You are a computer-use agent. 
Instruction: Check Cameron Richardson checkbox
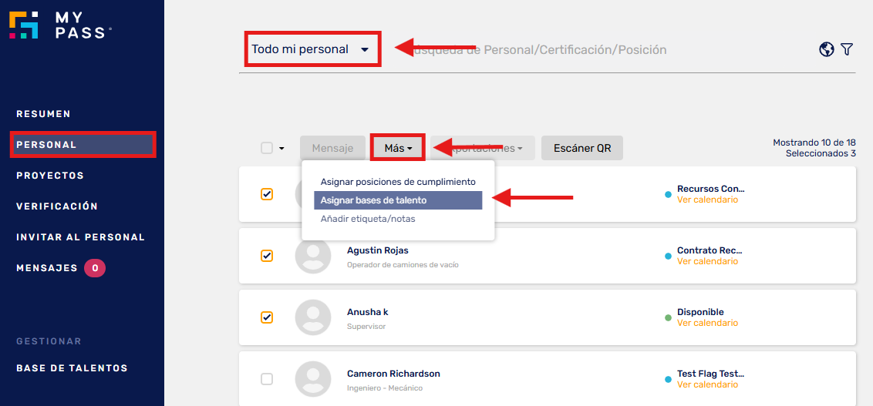[268, 379]
